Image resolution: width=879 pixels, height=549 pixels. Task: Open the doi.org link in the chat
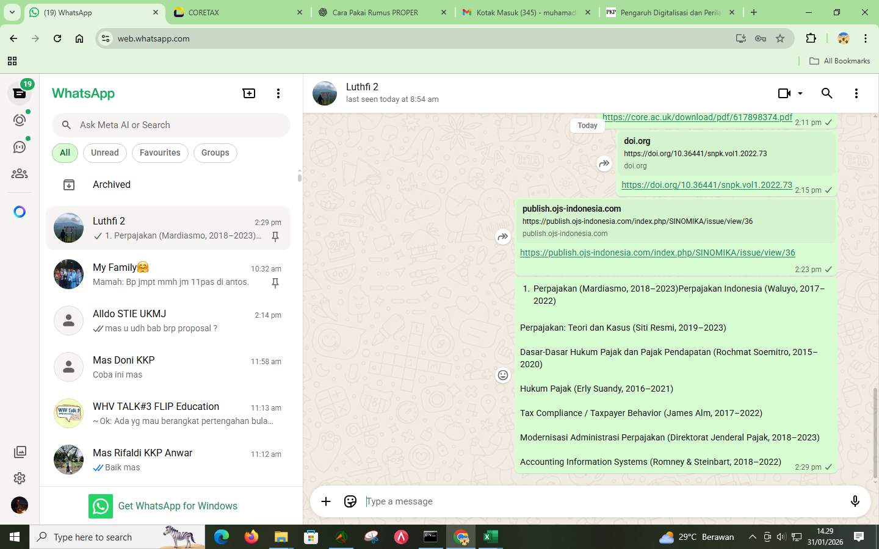coord(706,185)
